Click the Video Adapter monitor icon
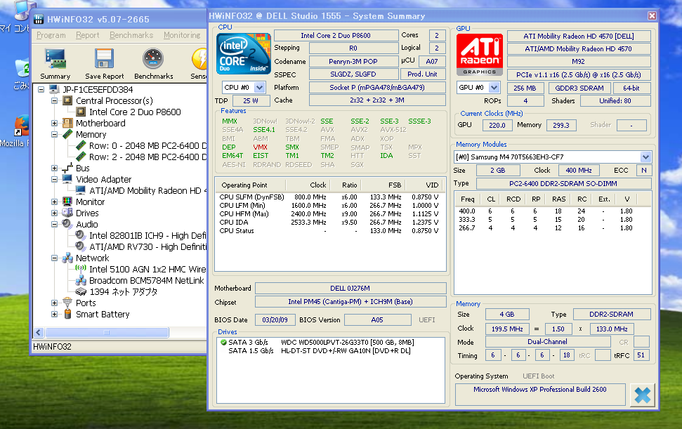Image resolution: width=682 pixels, height=429 pixels. coord(67,179)
